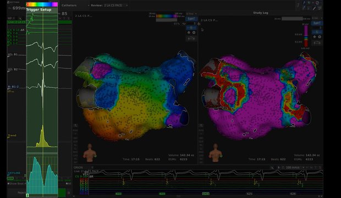Screen dimensions: 341x198
Task: Click the Reject button at bottom left
Action: tap(22, 193)
